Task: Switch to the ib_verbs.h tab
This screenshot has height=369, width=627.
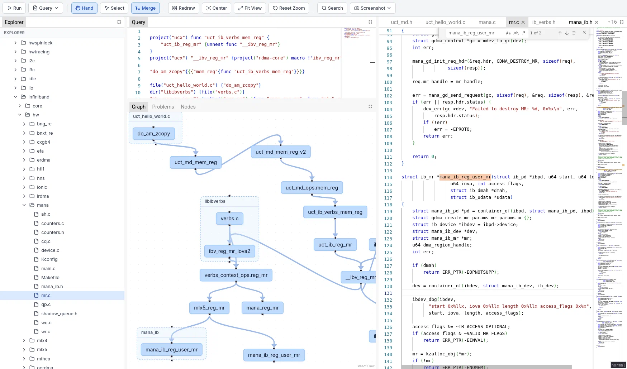Action: tap(544, 22)
